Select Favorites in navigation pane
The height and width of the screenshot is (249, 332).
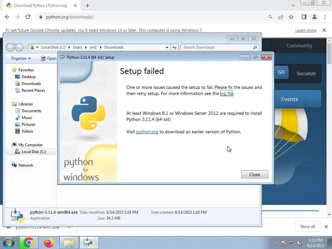tap(26, 70)
